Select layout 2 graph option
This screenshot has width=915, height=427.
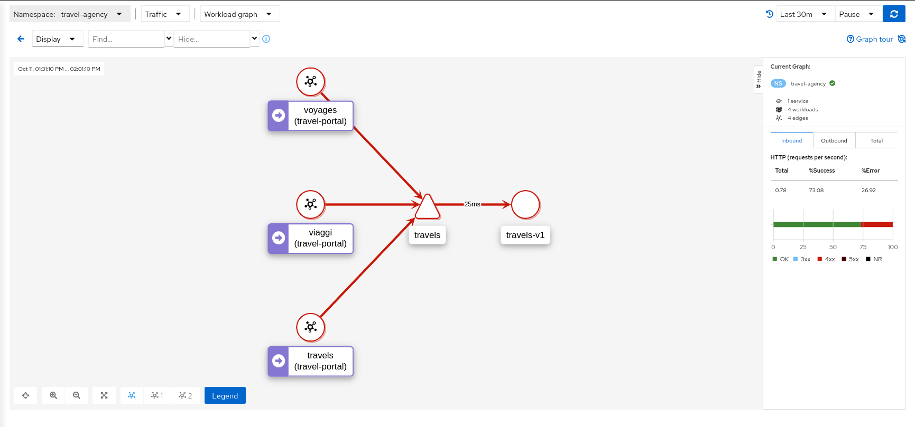coord(185,395)
